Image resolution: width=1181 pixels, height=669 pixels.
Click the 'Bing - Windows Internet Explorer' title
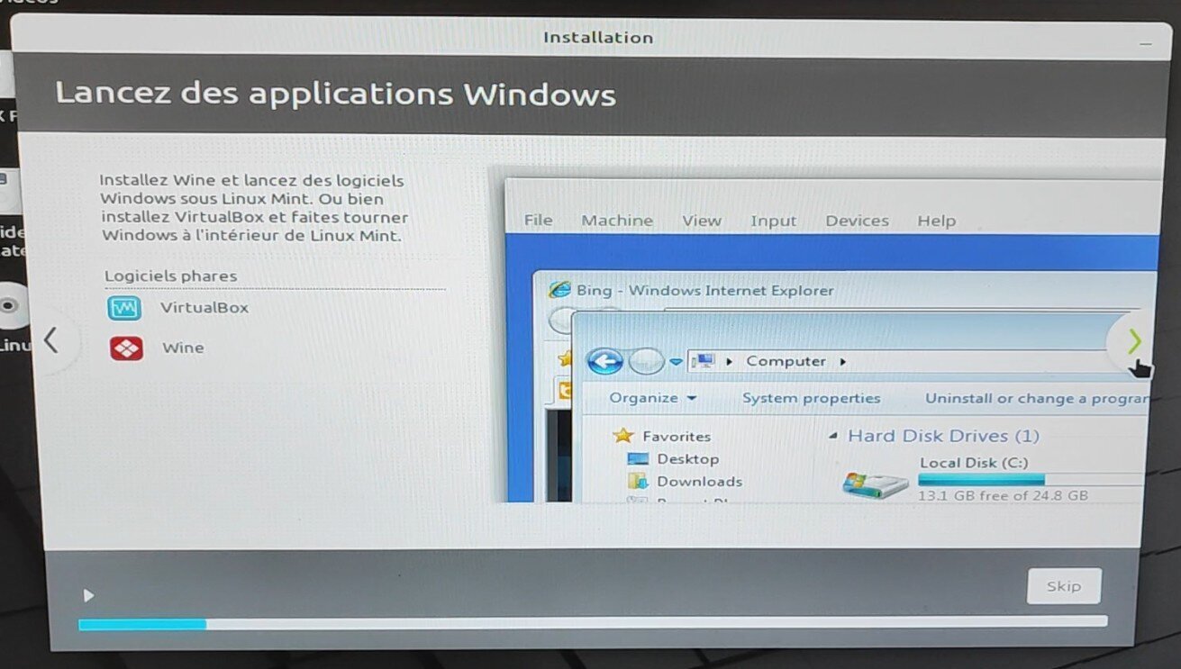705,290
